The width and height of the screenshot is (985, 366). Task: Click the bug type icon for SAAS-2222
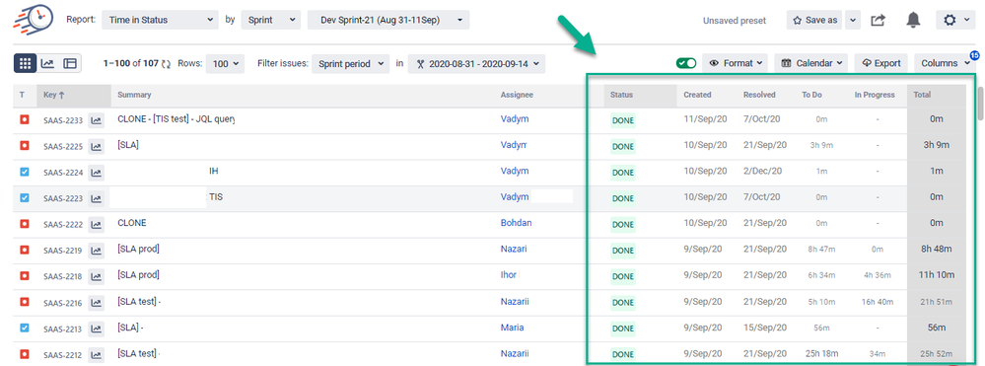(25, 223)
